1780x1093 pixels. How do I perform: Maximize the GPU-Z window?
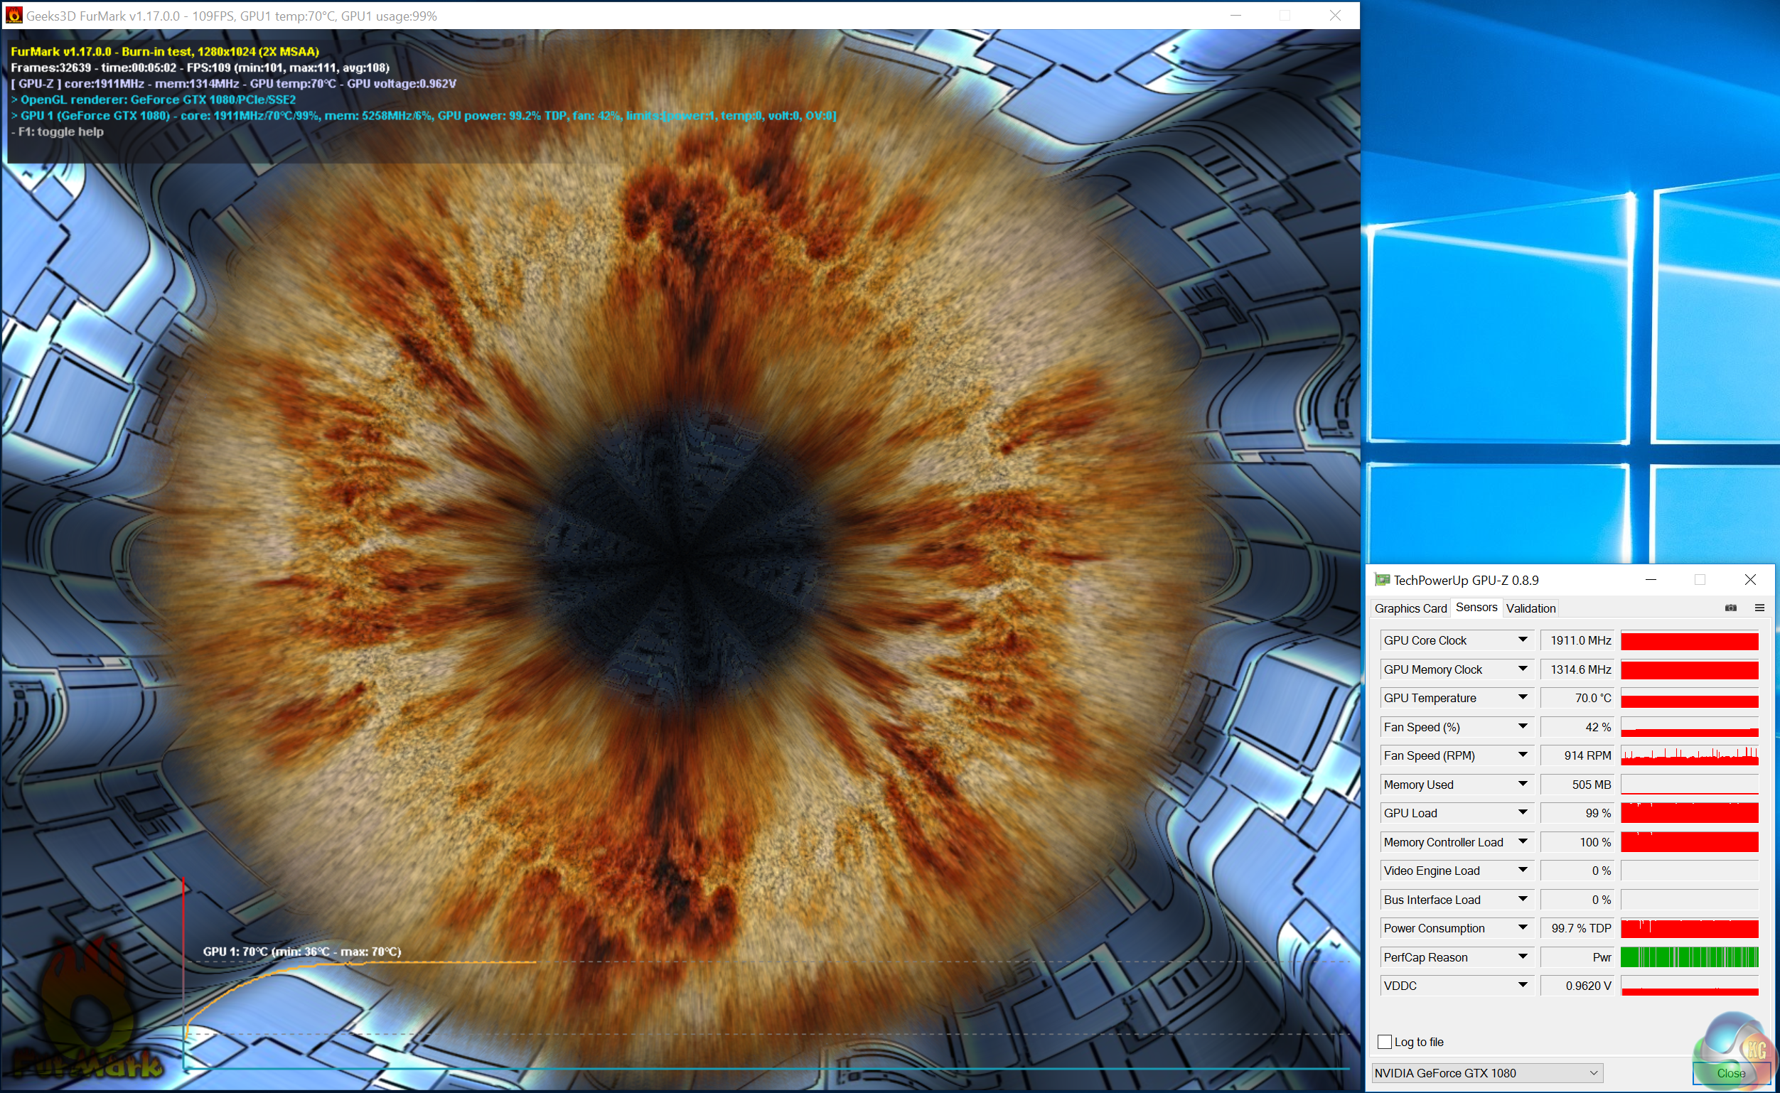(1700, 580)
